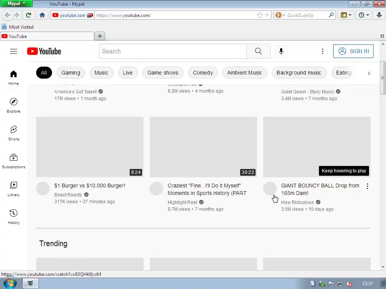
Task: Open Quiet Quest - Study Music channel
Action: pos(308,92)
